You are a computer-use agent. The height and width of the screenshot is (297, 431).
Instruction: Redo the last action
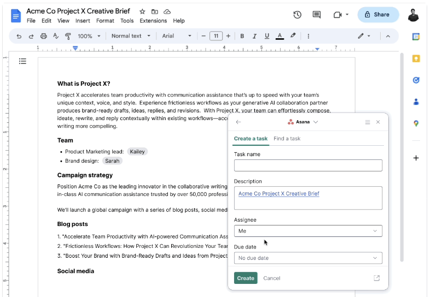pos(31,36)
